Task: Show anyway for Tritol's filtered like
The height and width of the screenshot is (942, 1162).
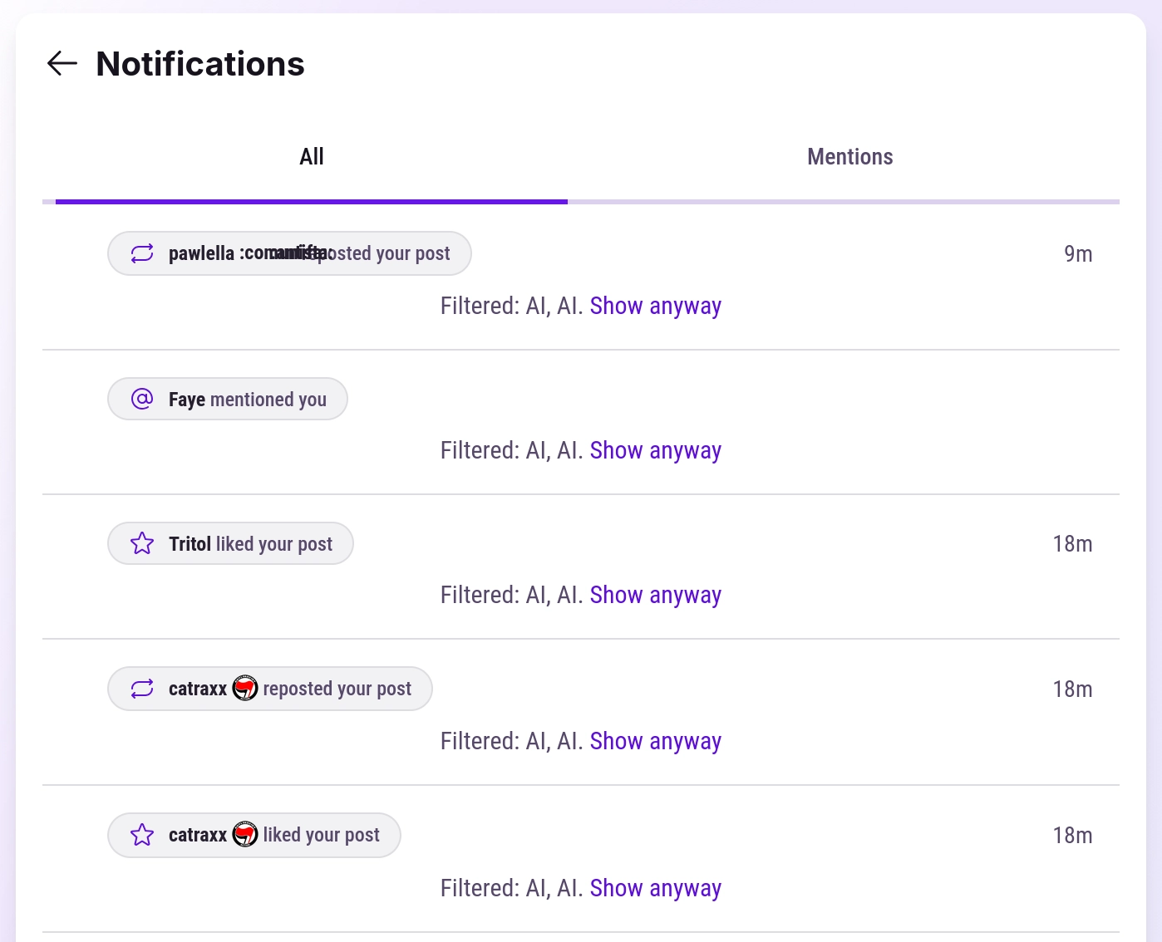Action: (x=655, y=595)
